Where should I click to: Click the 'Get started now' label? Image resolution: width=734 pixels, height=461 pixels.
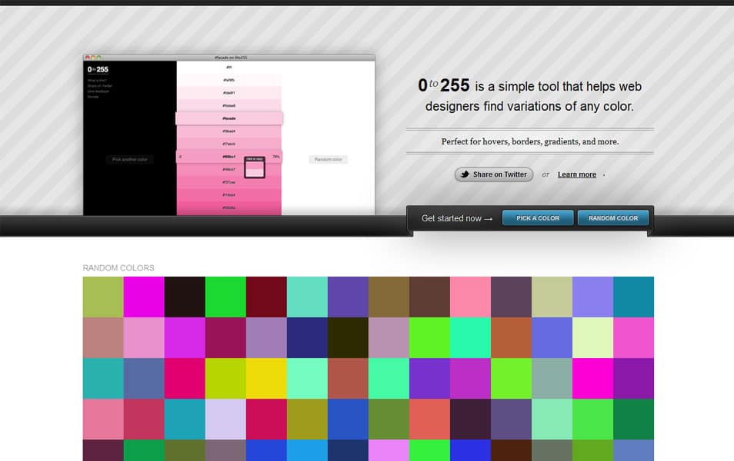click(456, 218)
